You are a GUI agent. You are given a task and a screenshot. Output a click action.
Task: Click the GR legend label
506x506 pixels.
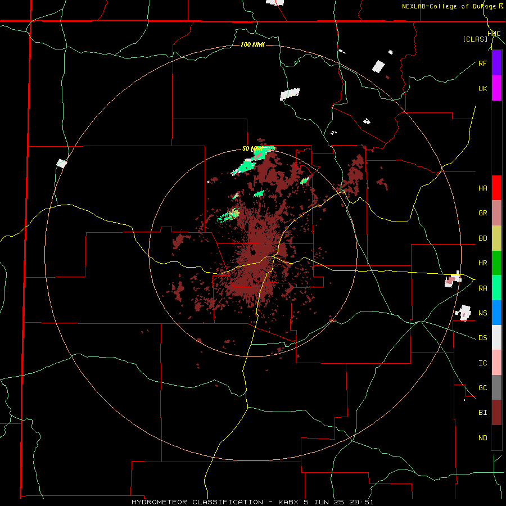(482, 213)
